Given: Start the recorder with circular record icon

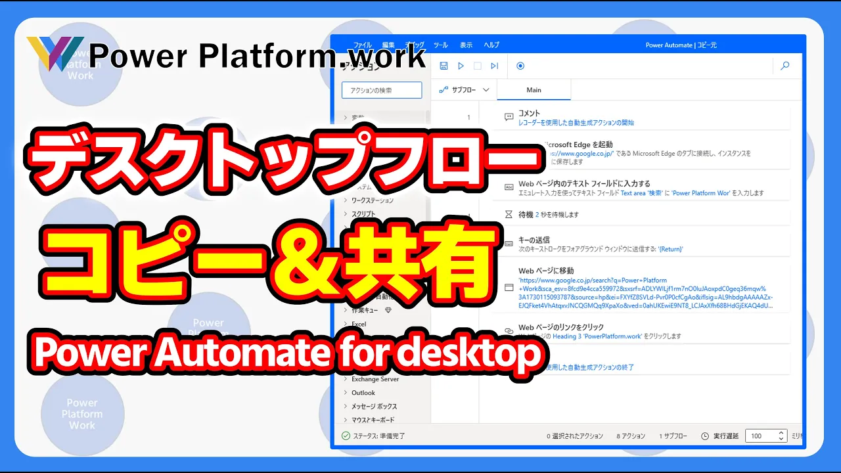Looking at the screenshot, I should pos(520,66).
